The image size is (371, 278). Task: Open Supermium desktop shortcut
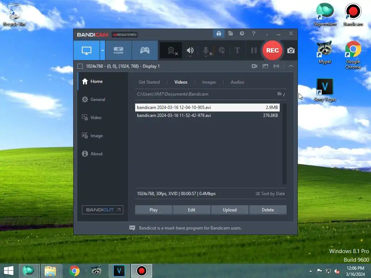[x=325, y=14]
